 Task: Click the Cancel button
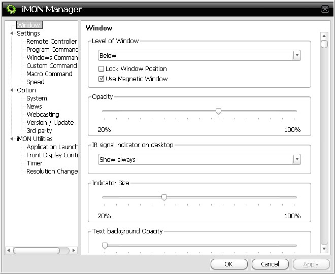(270, 264)
